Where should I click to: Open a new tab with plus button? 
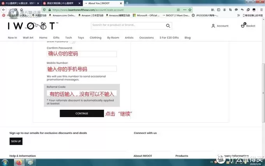click(x=127, y=3)
